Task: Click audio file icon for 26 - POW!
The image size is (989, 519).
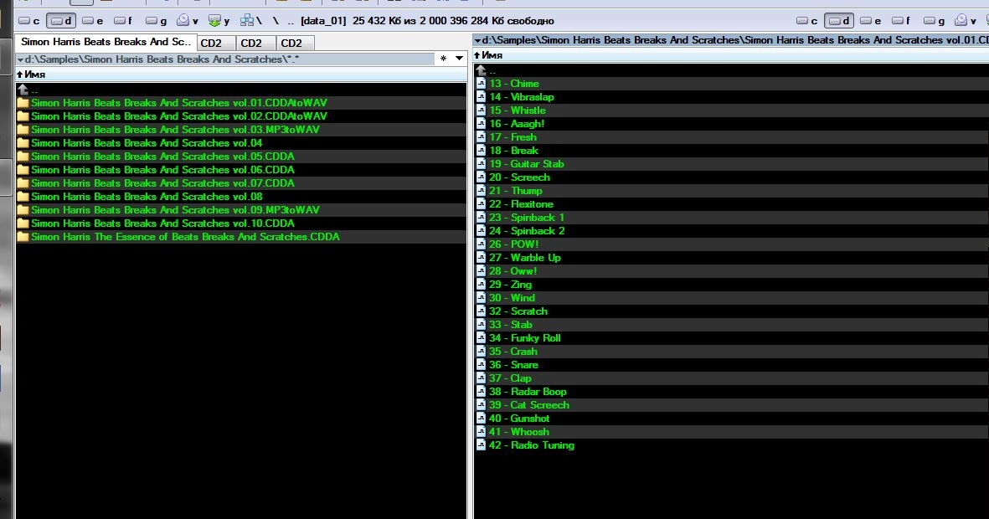Action: 481,244
